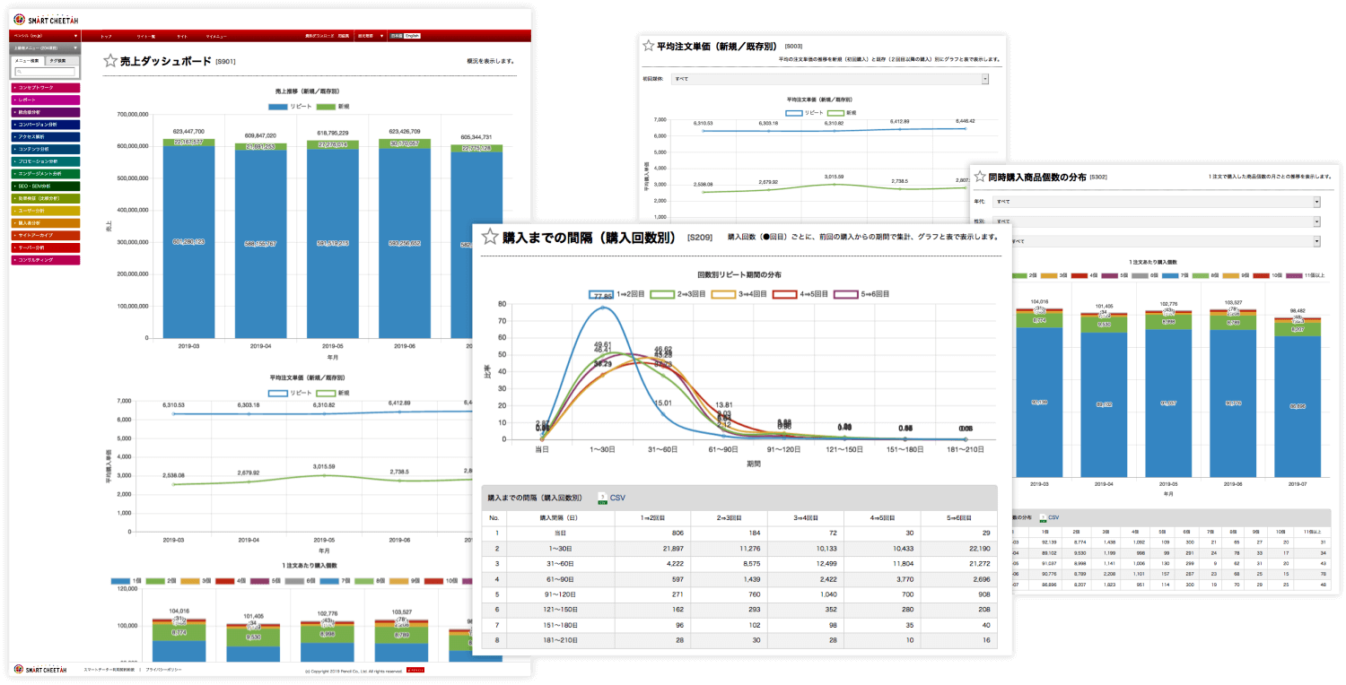Expand the コンバージョン分析 sidebar menu
The image size is (1346, 685).
(x=46, y=124)
